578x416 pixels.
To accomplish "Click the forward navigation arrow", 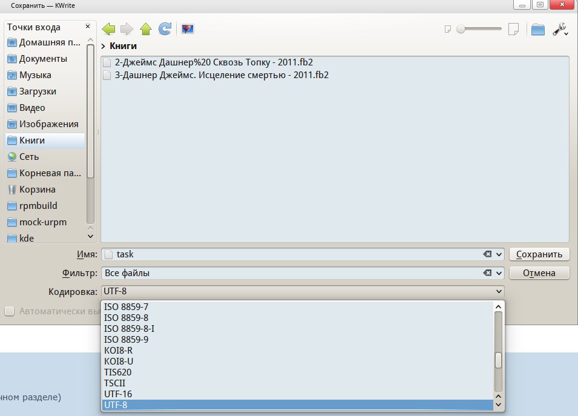I will (127, 29).
